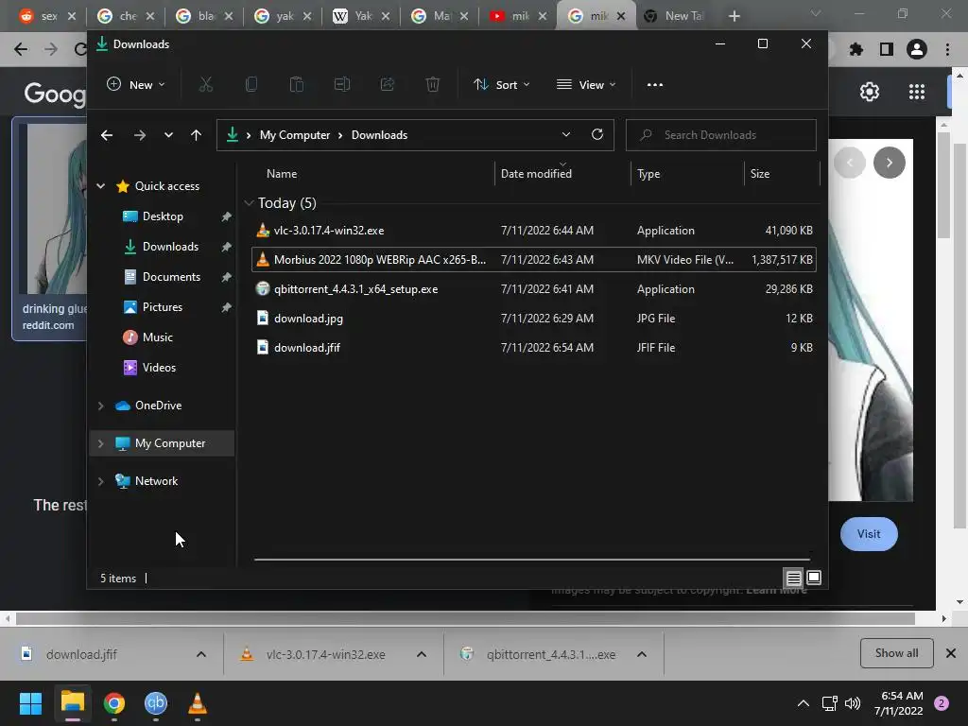Refresh the Downloads folder view
The image size is (968, 726).
click(x=597, y=134)
